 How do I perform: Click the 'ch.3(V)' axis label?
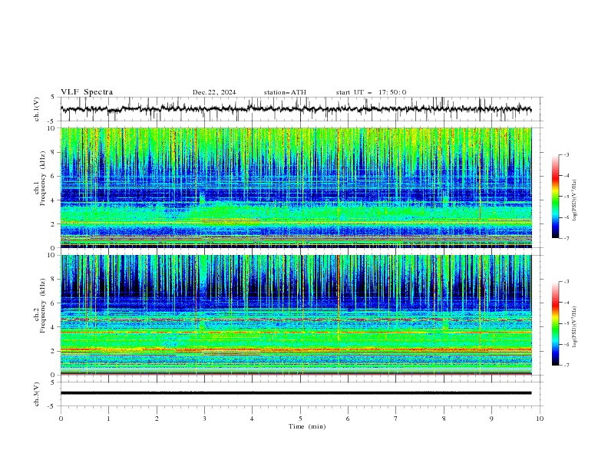point(37,394)
